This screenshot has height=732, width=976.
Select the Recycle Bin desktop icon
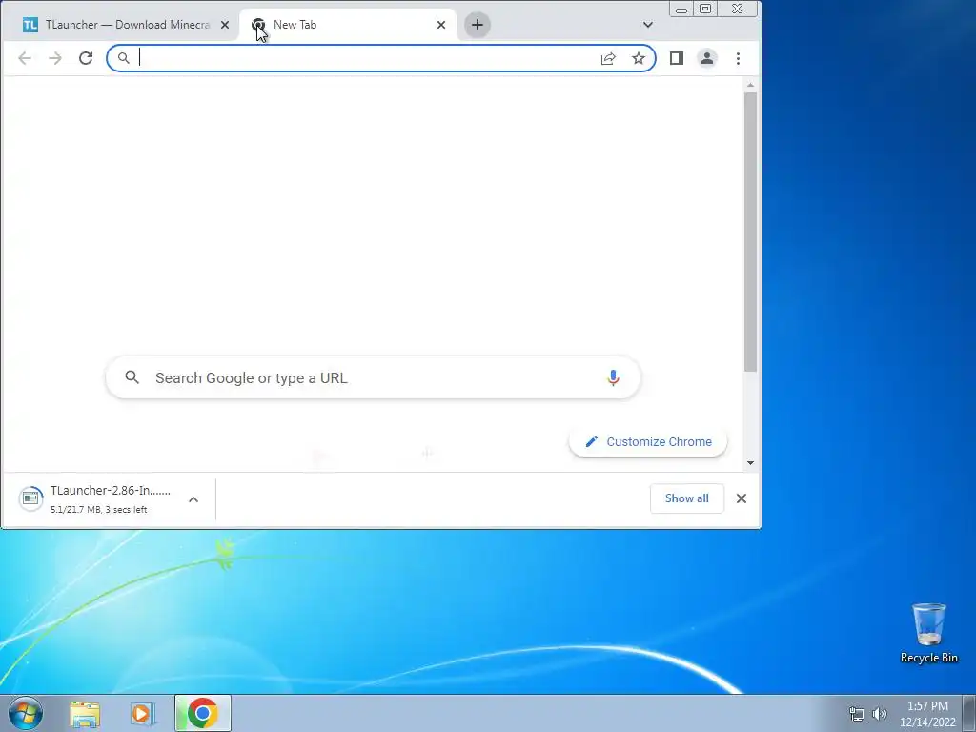point(928,633)
